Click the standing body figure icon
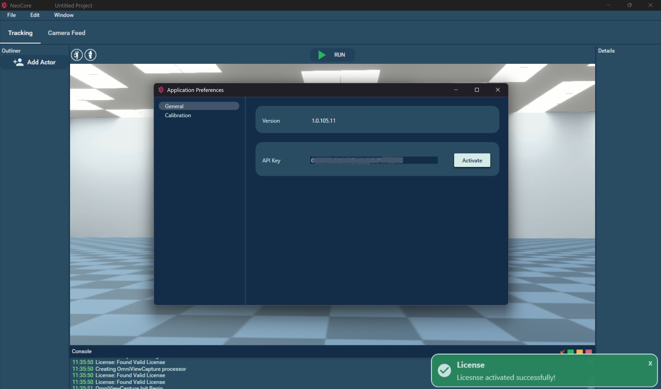The image size is (661, 389). click(x=90, y=55)
